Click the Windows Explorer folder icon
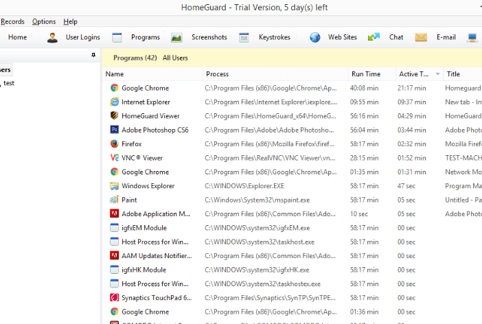 pyautogui.click(x=115, y=185)
